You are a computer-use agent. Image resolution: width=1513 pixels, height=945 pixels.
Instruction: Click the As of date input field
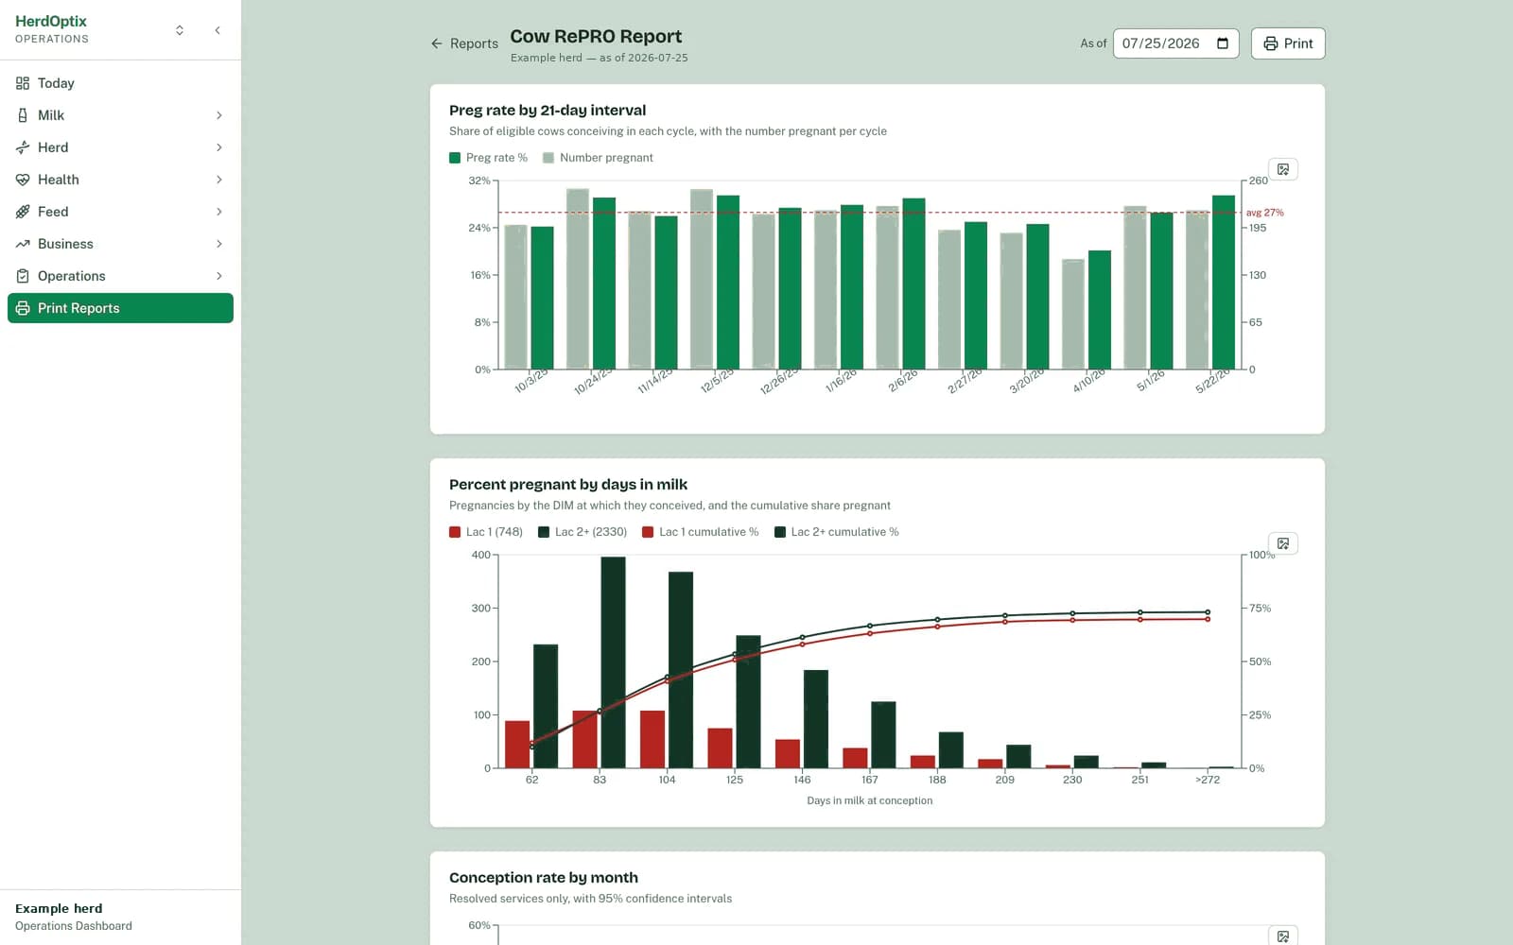1175,43
